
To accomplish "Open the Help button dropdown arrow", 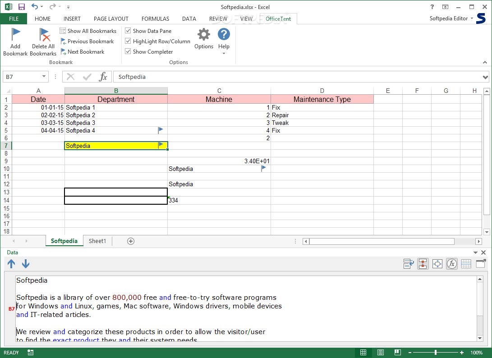I will point(224,53).
